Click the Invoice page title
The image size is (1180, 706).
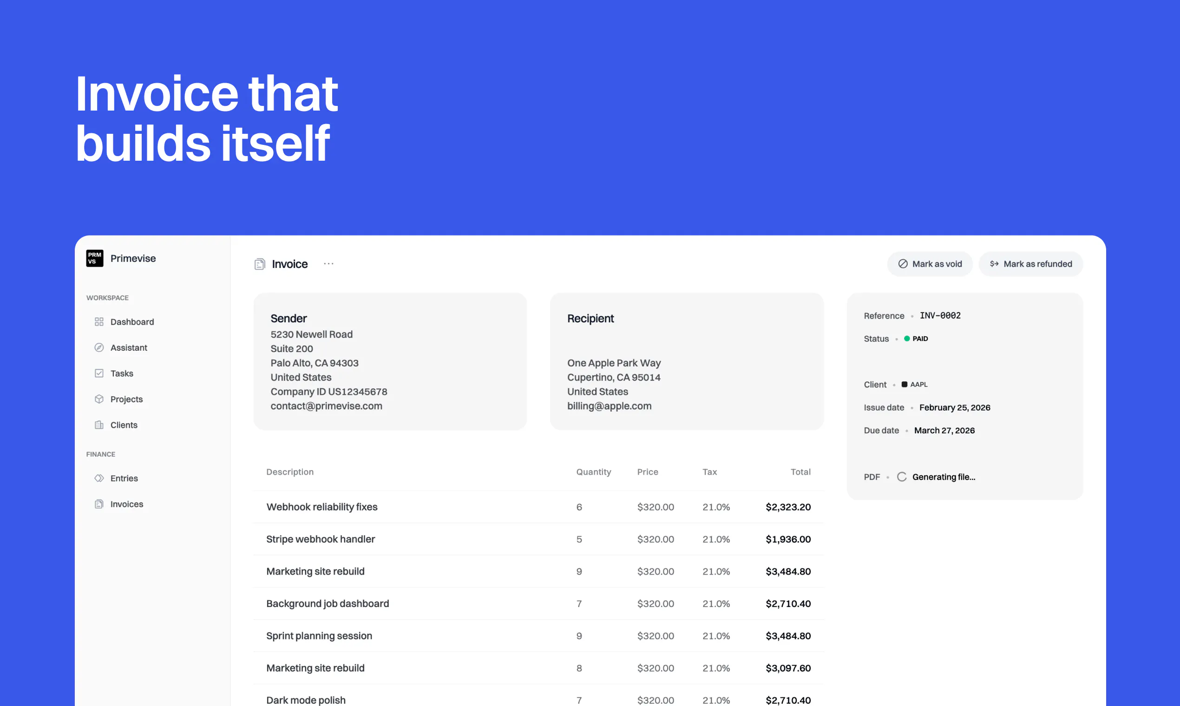point(290,264)
